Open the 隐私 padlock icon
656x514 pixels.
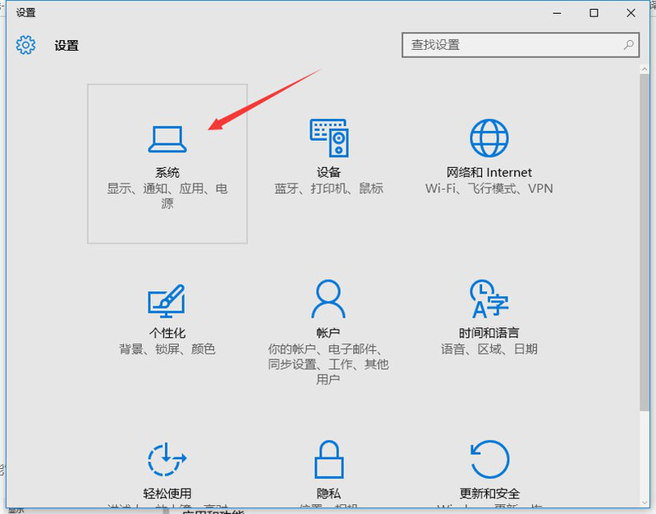click(329, 459)
